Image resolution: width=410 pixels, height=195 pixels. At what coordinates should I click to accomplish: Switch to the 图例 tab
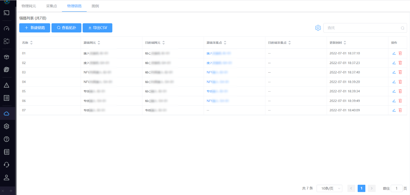pyautogui.click(x=95, y=5)
